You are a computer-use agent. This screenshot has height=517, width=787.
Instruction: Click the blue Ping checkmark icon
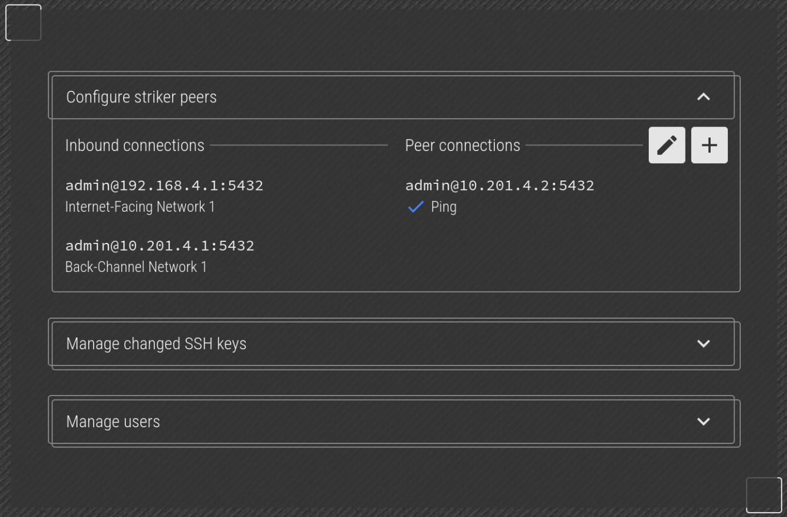[x=416, y=207]
